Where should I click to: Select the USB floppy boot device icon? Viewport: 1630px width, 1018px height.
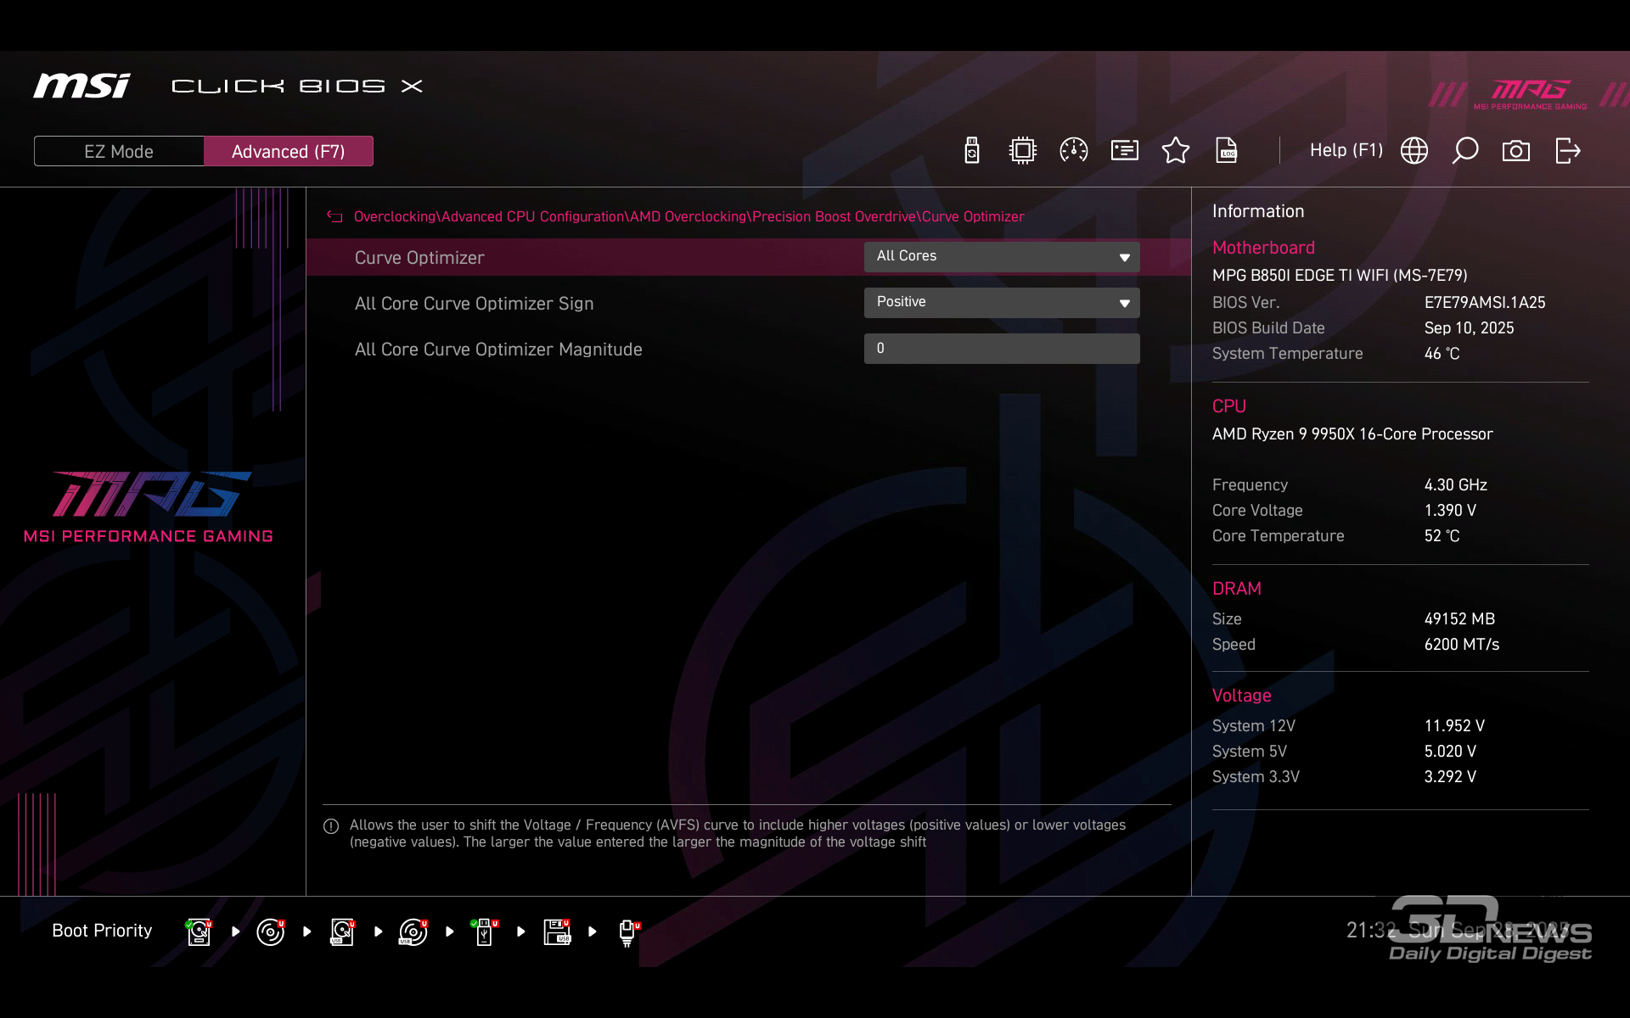click(x=557, y=931)
